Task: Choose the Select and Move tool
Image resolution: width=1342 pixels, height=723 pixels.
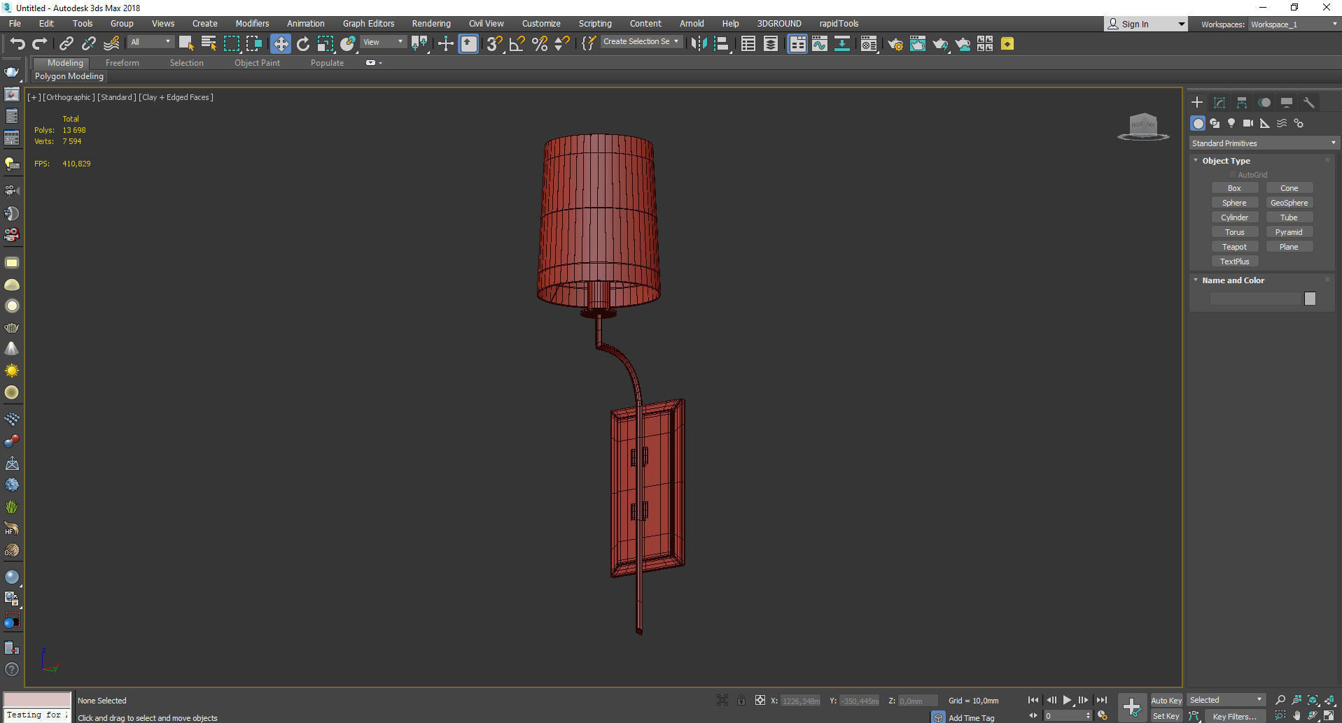Action: point(281,44)
